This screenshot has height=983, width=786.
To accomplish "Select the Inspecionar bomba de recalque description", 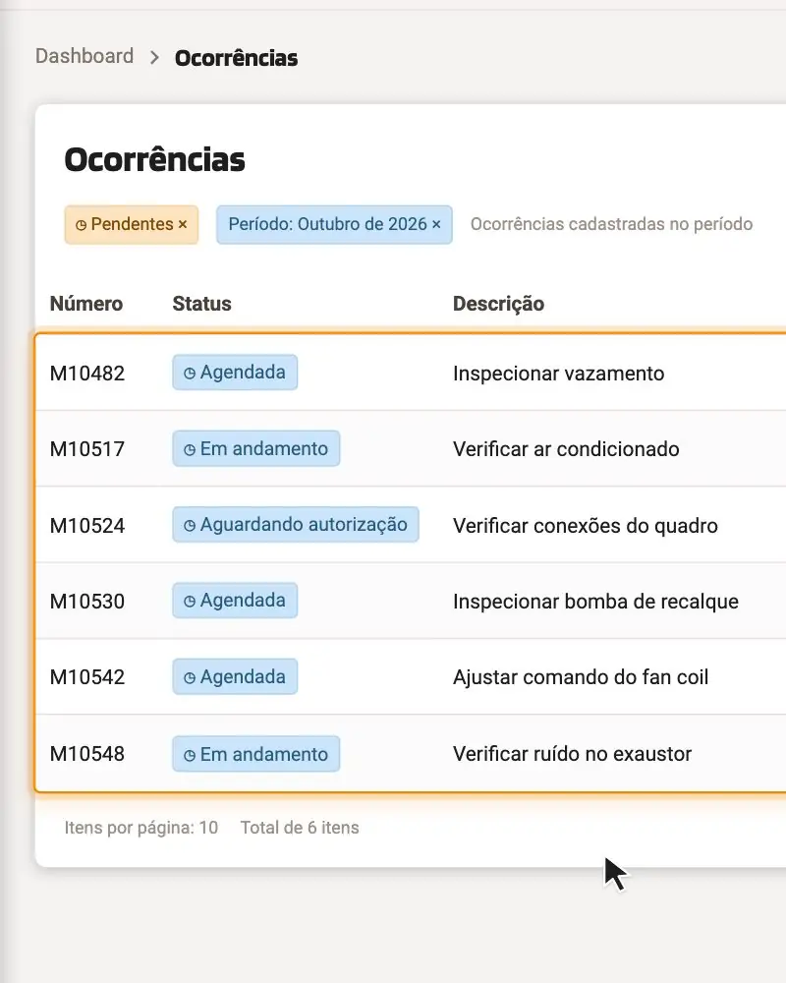I will click(x=595, y=602).
